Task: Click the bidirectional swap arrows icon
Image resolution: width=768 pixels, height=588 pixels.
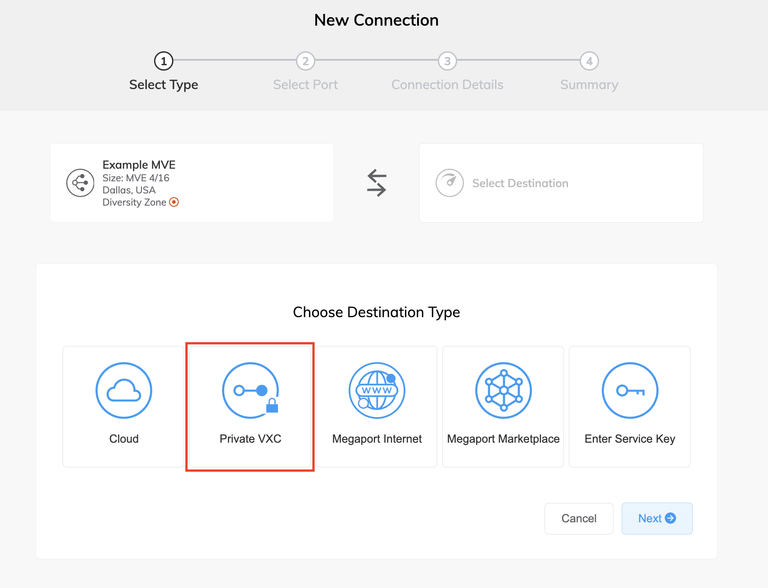Action: click(377, 183)
